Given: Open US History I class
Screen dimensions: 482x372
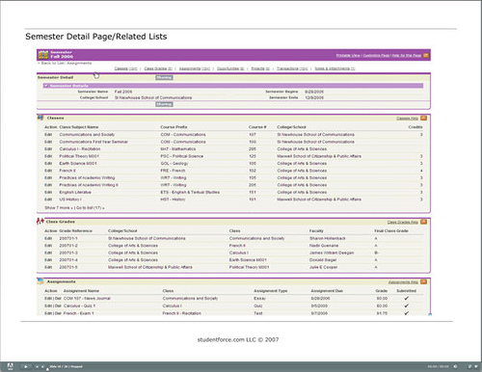Looking at the screenshot, I should (x=70, y=199).
